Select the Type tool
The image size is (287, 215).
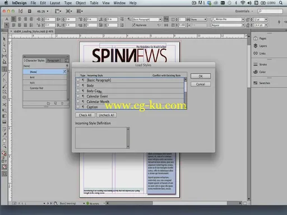4,69
